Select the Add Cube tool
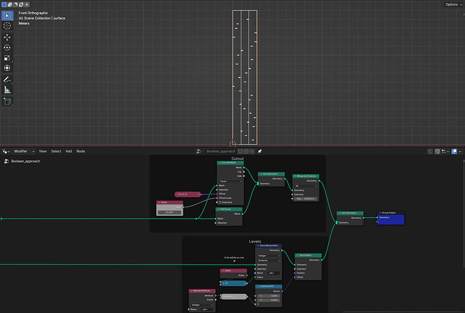Viewport: 465px width, 313px height. (7, 101)
